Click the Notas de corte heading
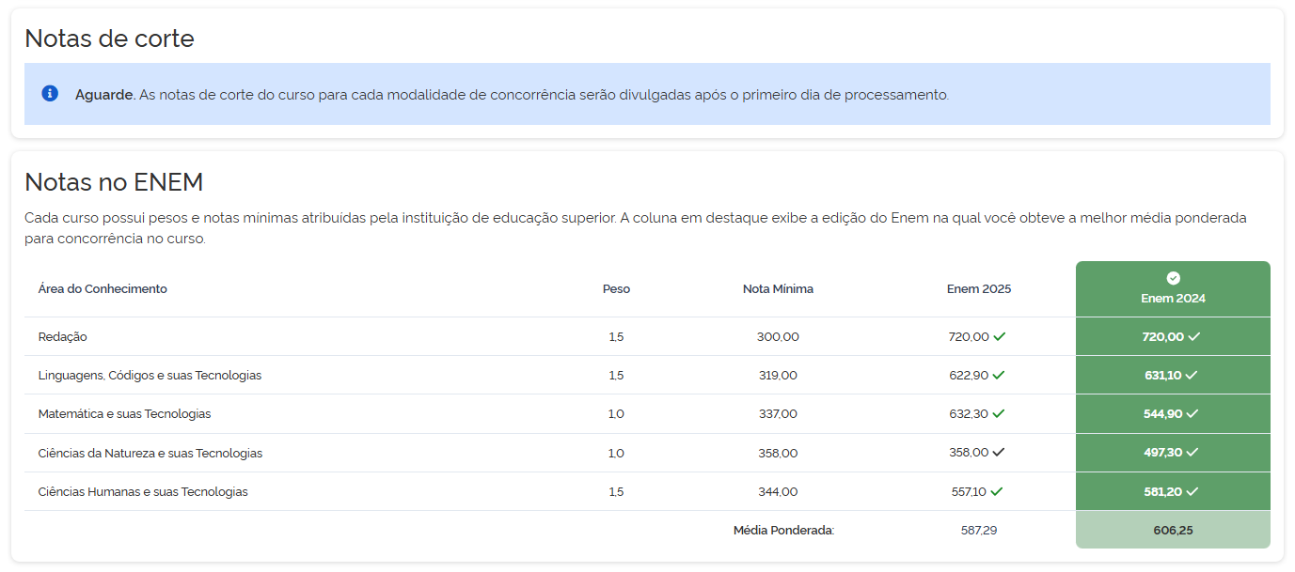The height and width of the screenshot is (572, 1295). click(x=109, y=39)
